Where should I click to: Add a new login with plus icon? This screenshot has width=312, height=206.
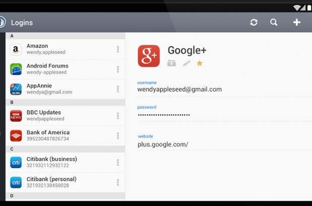pos(297,22)
